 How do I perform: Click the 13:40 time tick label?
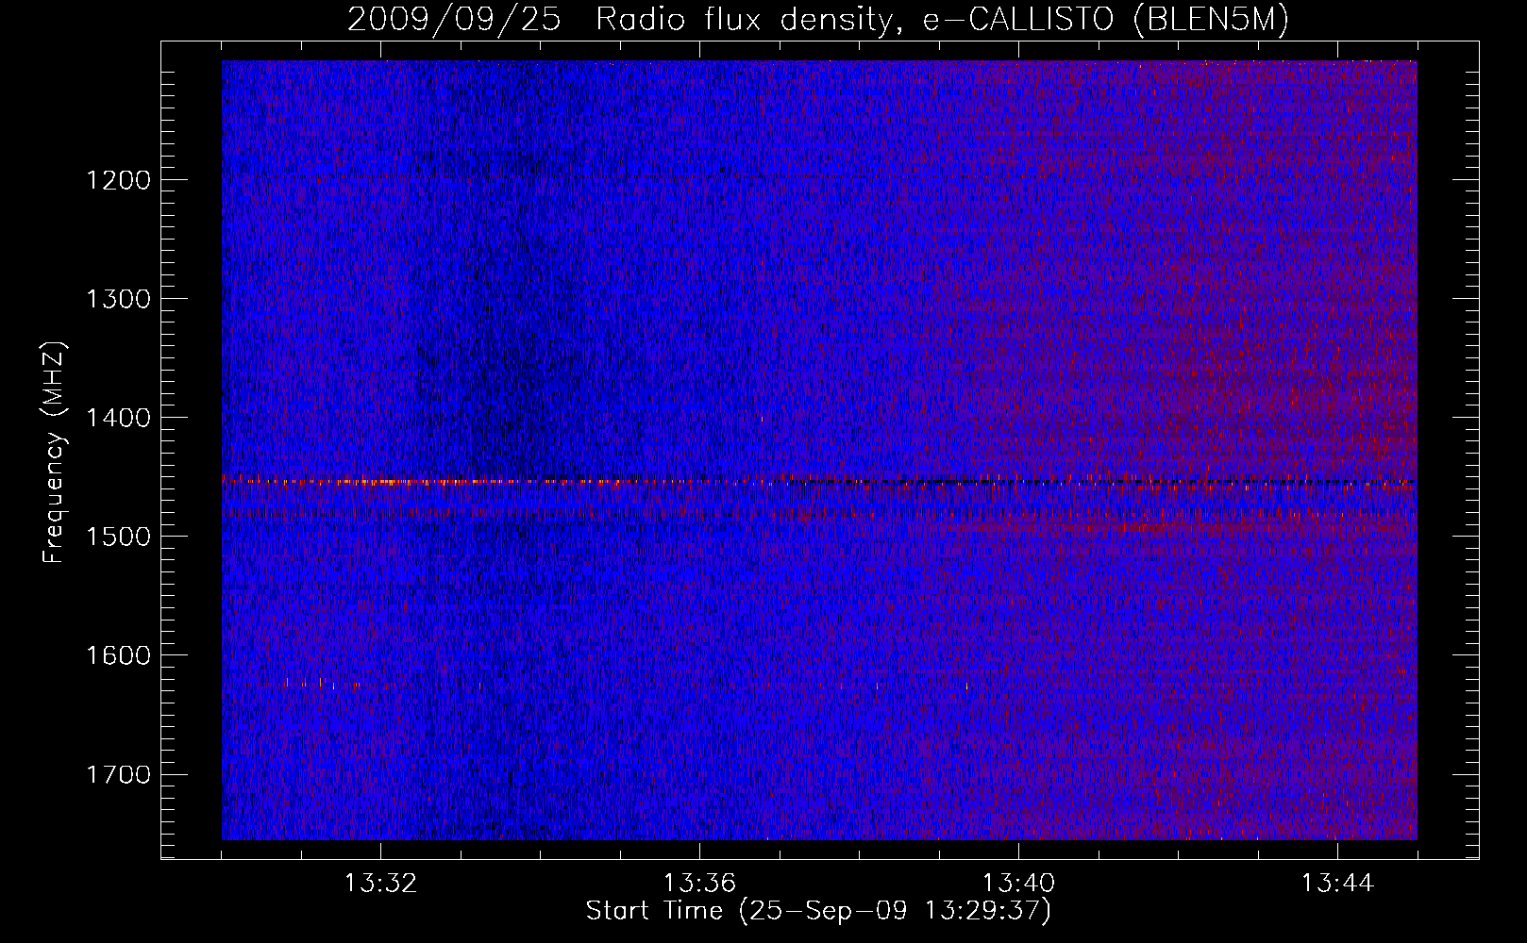(1018, 884)
